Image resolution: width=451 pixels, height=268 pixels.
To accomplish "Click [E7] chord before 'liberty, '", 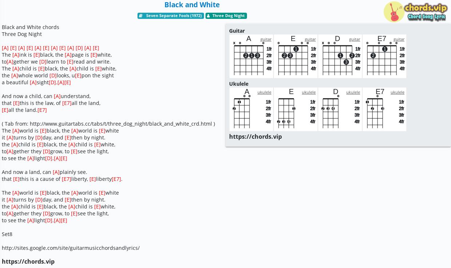I will (x=67, y=179).
